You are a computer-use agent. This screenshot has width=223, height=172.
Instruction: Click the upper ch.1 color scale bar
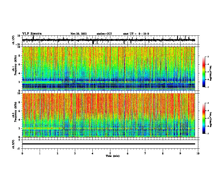(204, 72)
